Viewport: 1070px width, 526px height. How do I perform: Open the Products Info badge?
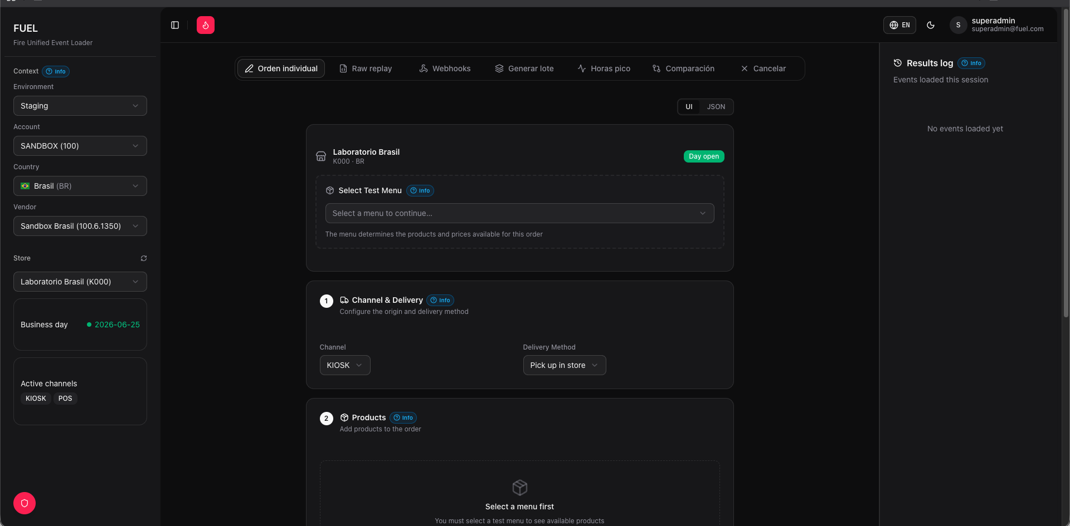[403, 418]
